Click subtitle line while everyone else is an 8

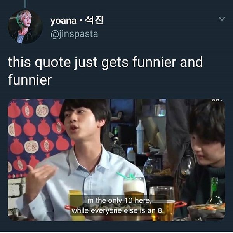pos(118,211)
